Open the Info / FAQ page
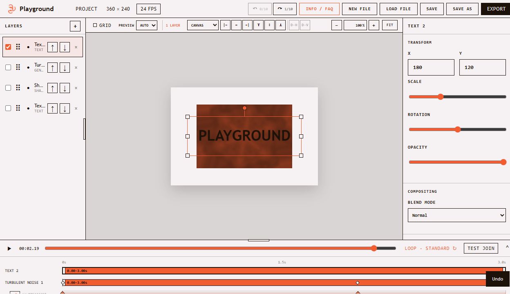The image size is (510, 294). click(319, 9)
